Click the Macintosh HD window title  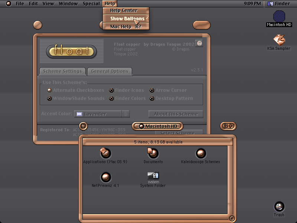(157, 126)
